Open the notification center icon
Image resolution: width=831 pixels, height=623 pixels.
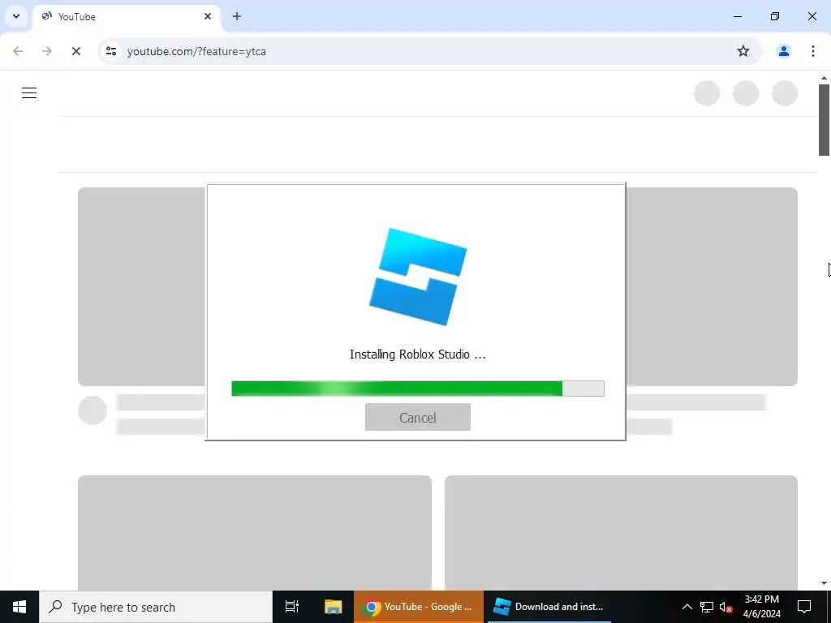(x=804, y=607)
